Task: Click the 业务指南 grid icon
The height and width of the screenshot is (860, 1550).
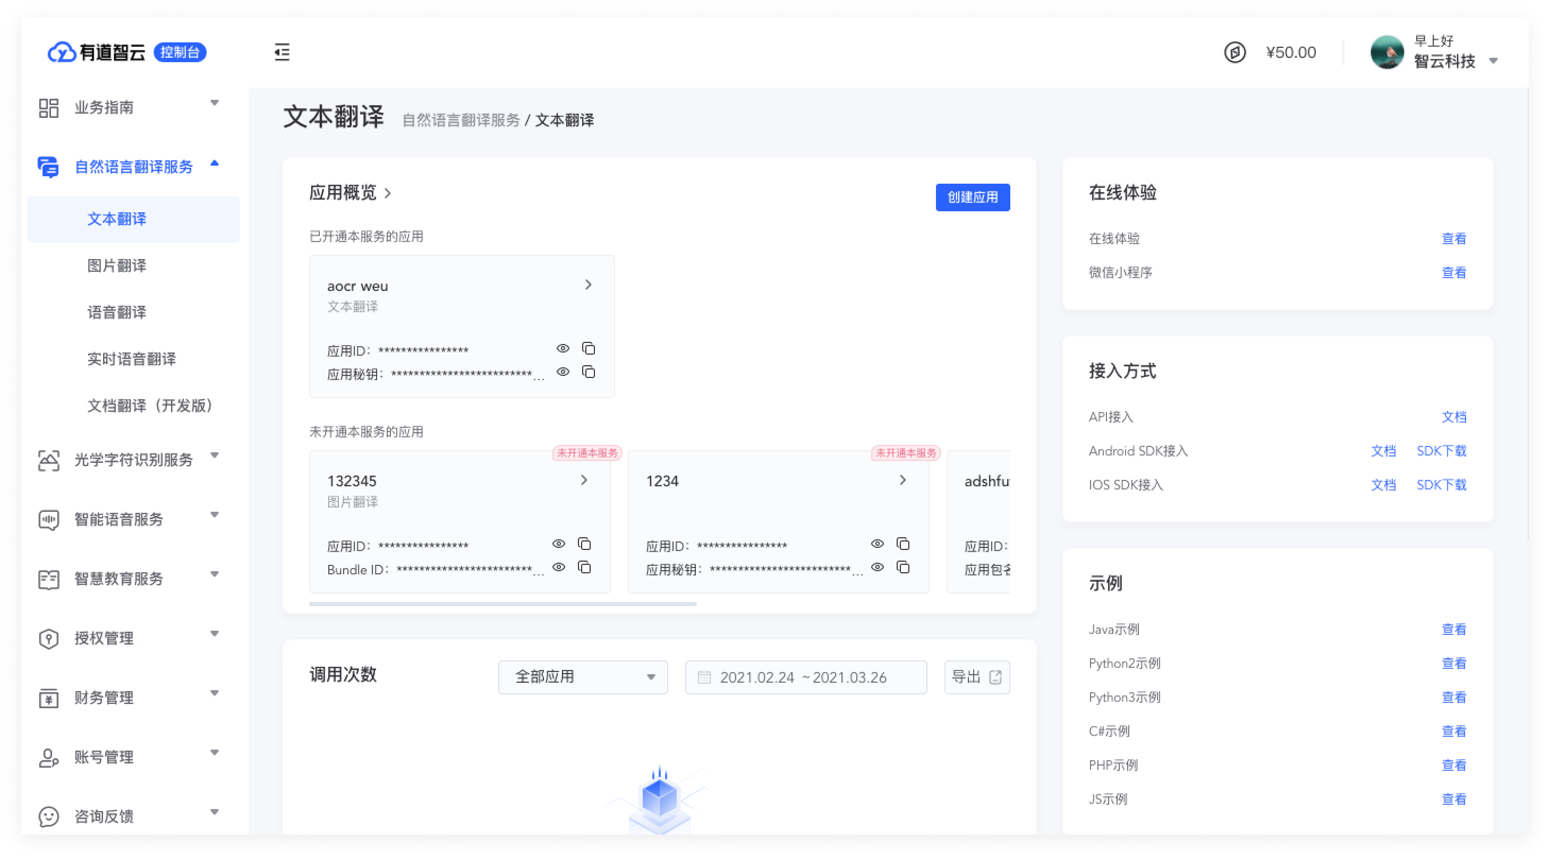Action: (x=48, y=107)
